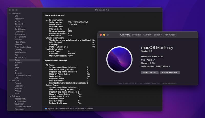Select WWAN under Network
Image resolution: width=205 pixels, height=118 pixels.
click(18, 91)
